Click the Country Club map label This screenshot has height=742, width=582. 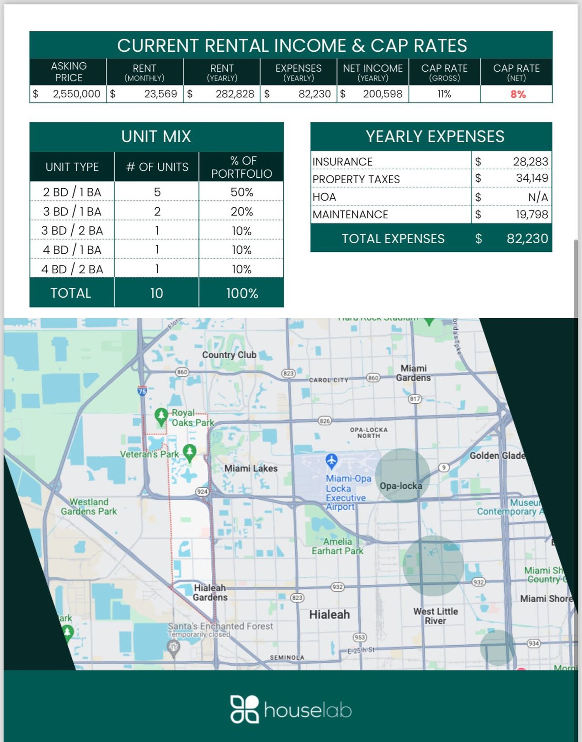pyautogui.click(x=229, y=355)
